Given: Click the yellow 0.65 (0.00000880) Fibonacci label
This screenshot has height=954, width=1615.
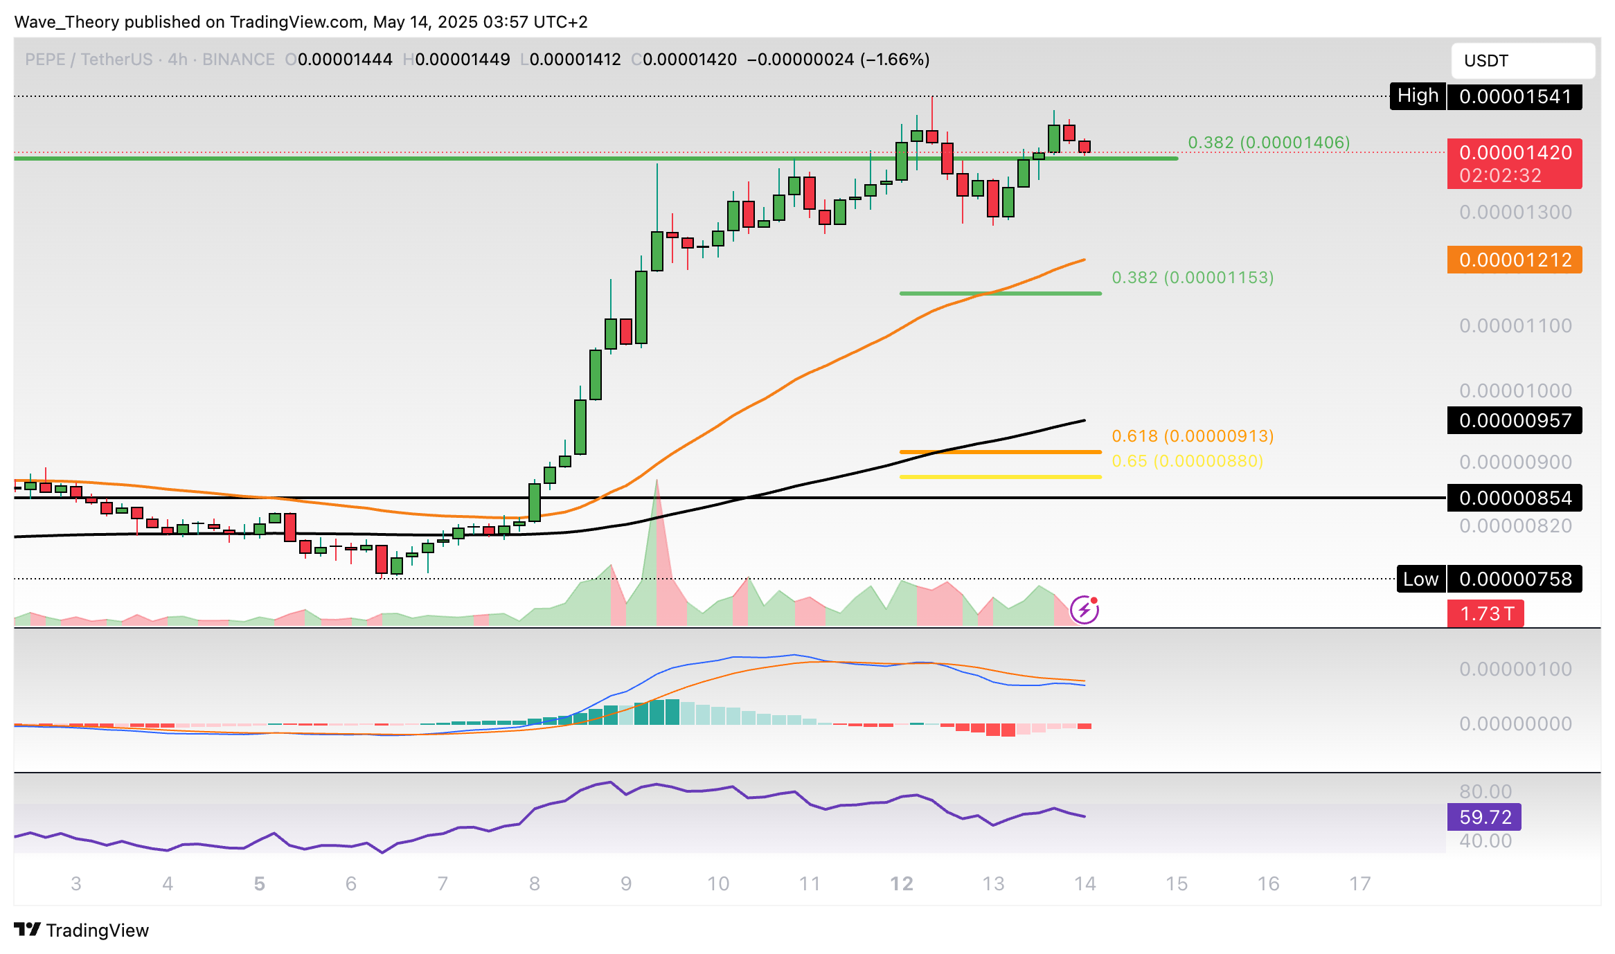Looking at the screenshot, I should coord(1187,461).
